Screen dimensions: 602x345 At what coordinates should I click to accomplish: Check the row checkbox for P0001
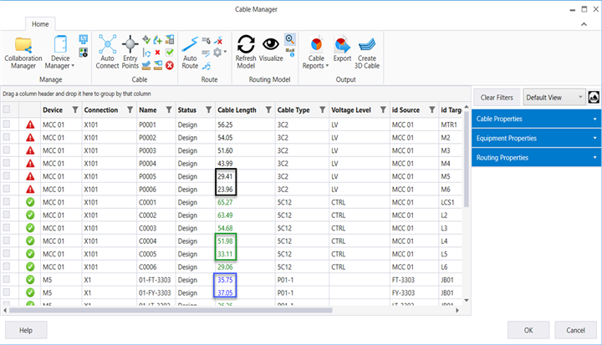coord(7,124)
